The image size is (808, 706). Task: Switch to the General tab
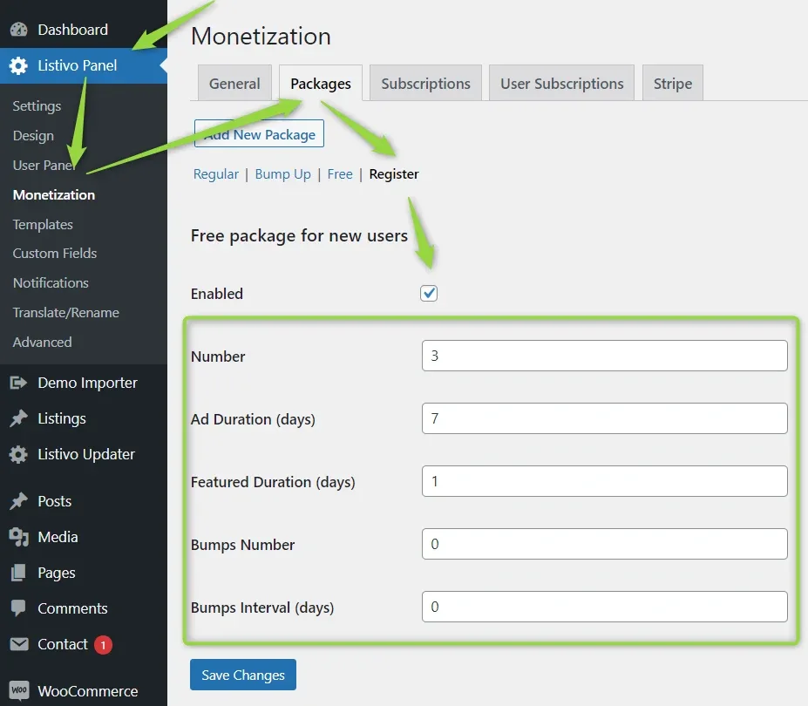pyautogui.click(x=234, y=83)
